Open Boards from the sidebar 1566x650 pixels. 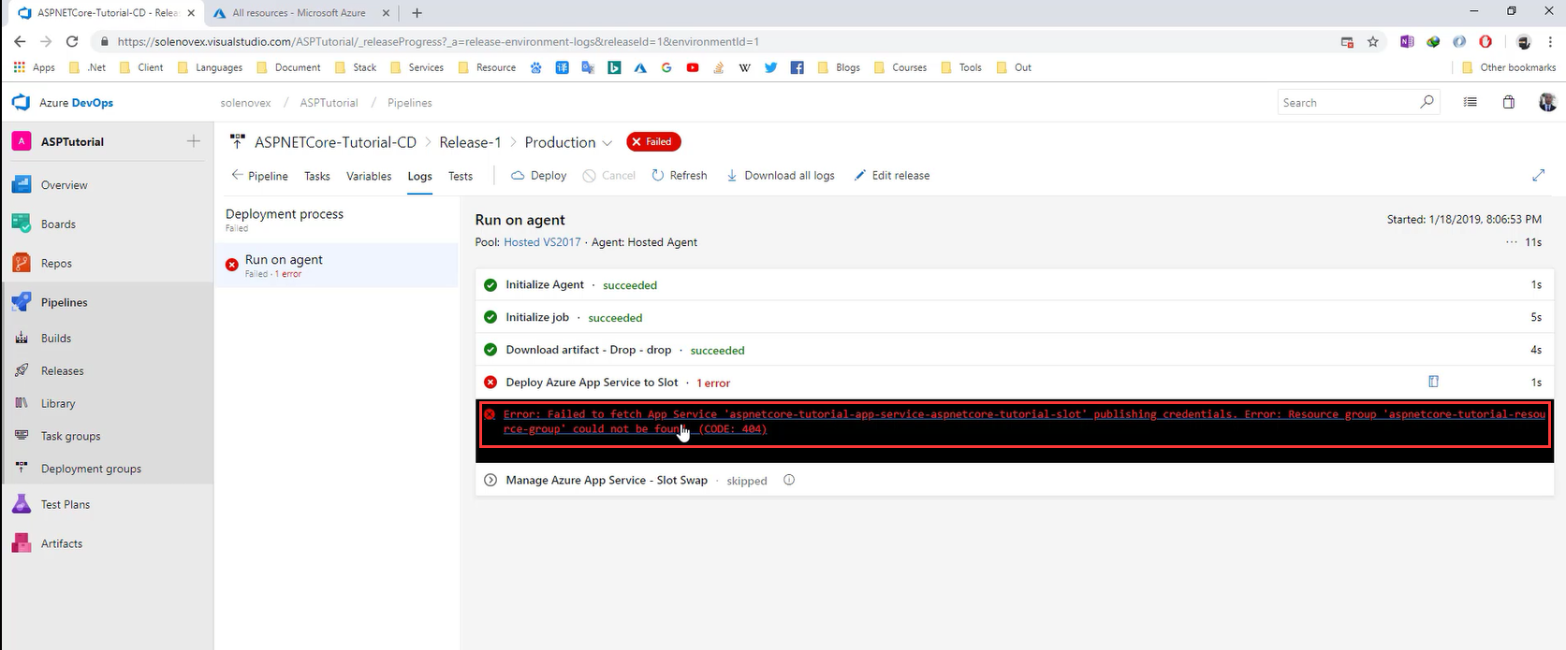pyautogui.click(x=58, y=224)
